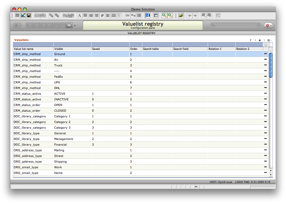The image size is (286, 203).
Task: Click the send-to-back stacked squares icon
Action: pyautogui.click(x=57, y=15)
